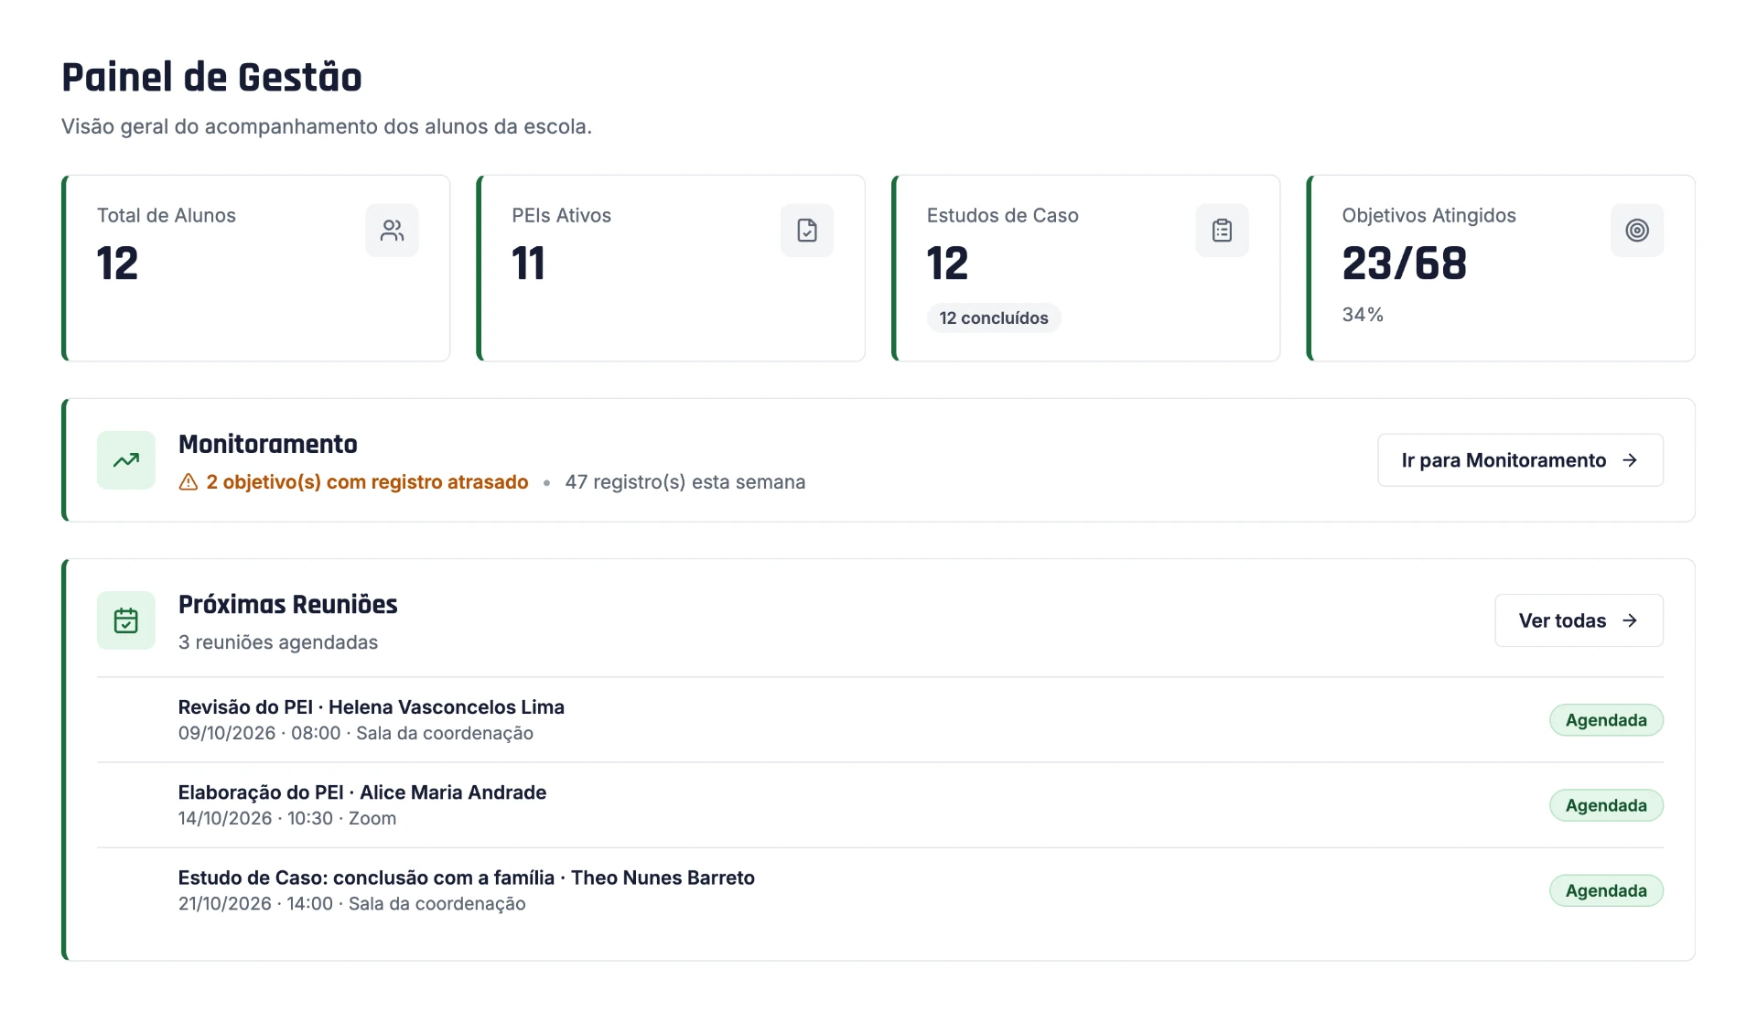Click '2 objetivo(s) com registro atrasado' warning
Viewport: 1757px width, 1013px height.
[x=367, y=482]
